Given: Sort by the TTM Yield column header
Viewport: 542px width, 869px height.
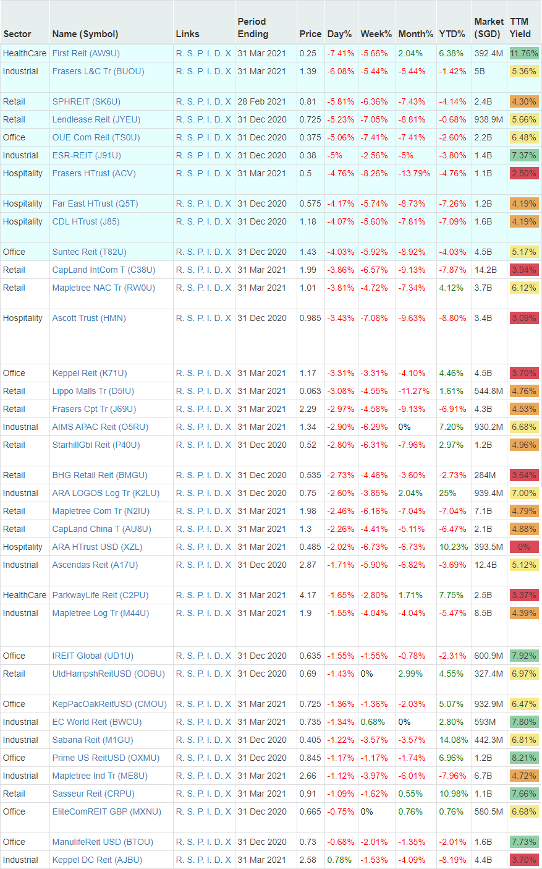Looking at the screenshot, I should pyautogui.click(x=520, y=28).
